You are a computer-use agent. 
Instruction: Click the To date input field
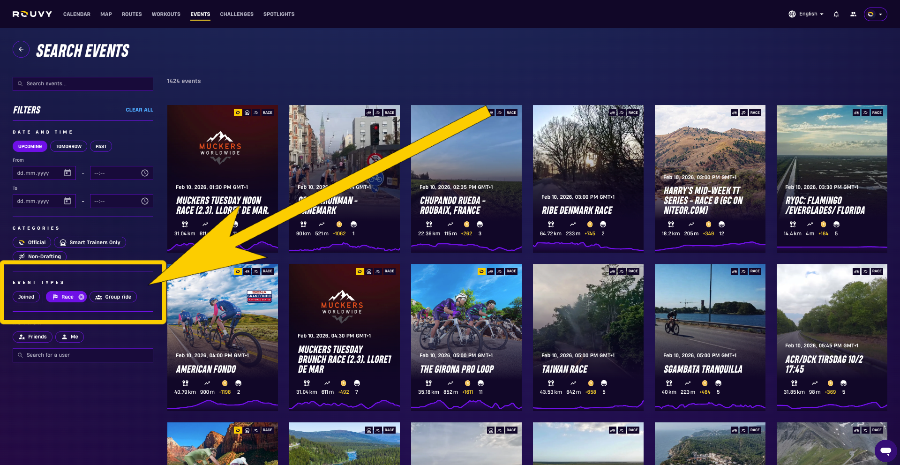[44, 201]
